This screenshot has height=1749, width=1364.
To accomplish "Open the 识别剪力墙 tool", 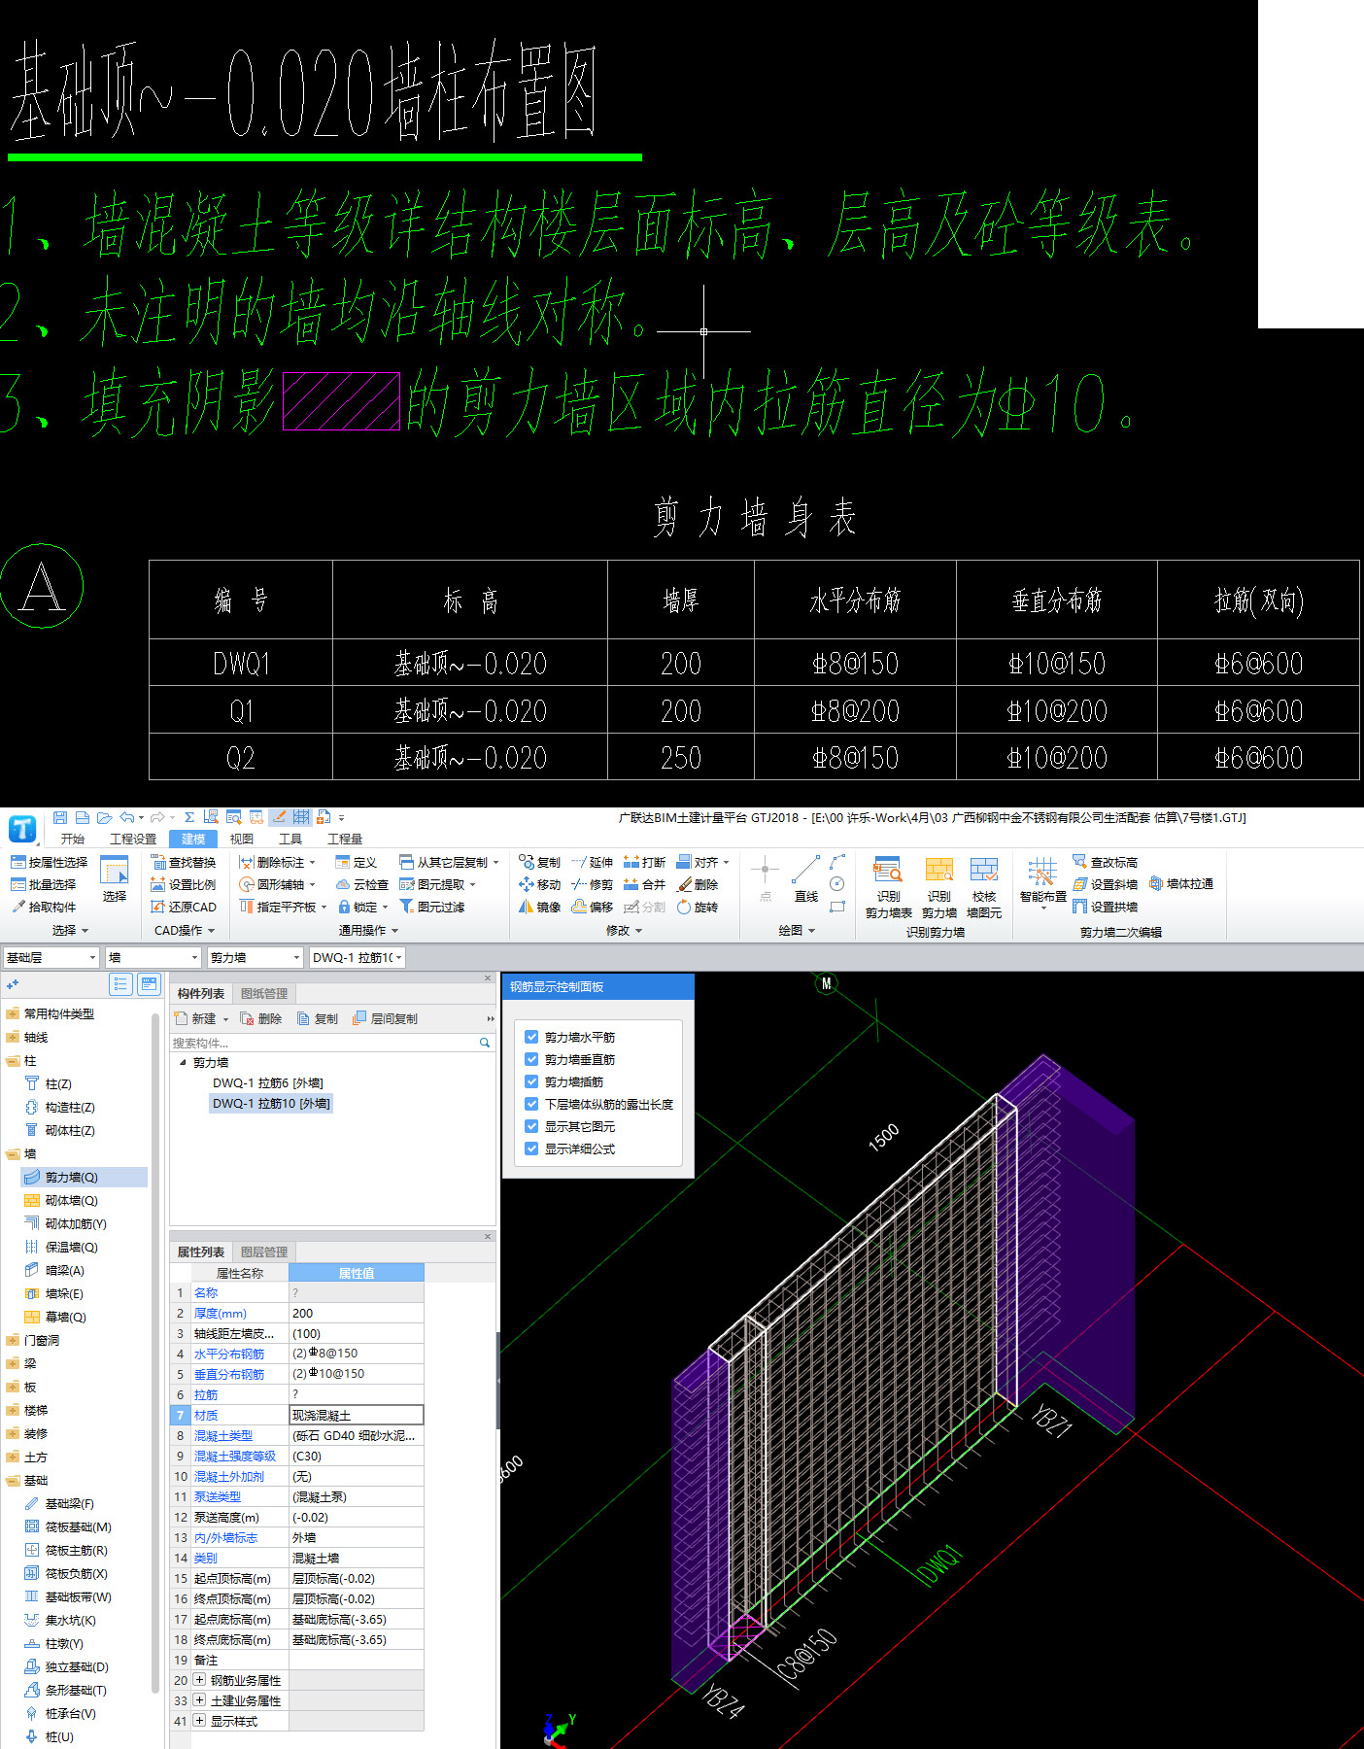I will click(x=938, y=887).
